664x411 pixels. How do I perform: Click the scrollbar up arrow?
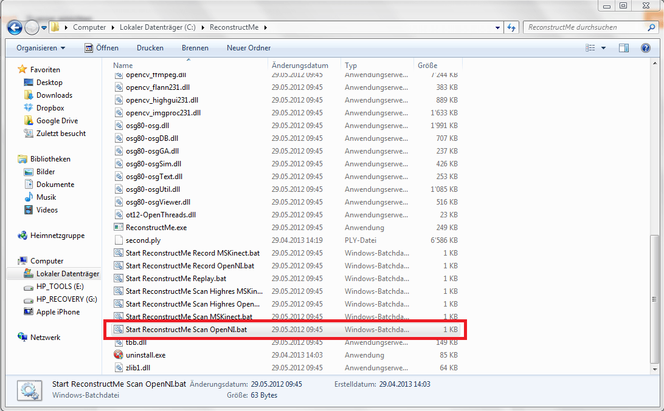tap(655, 63)
